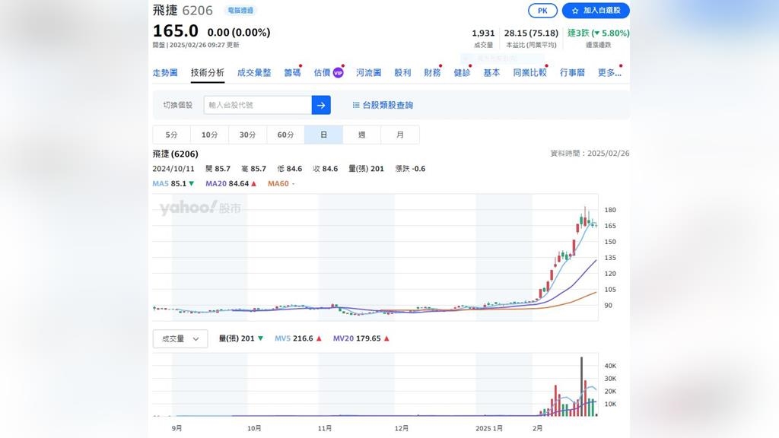Toggle the 量(張) volume indicator
Image resolution: width=779 pixels, height=438 pixels.
tap(231, 338)
